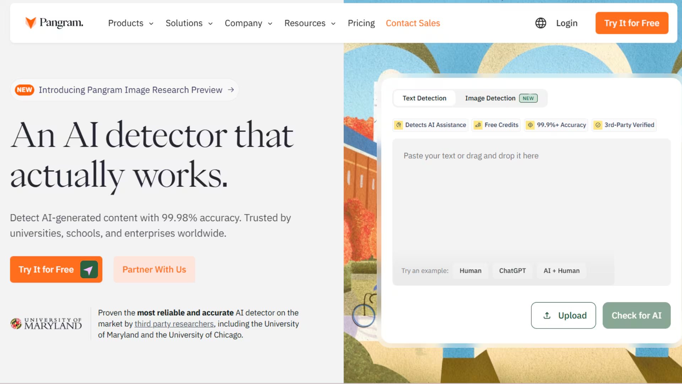
Task: Expand the Company dropdown chevron
Action: click(x=270, y=23)
